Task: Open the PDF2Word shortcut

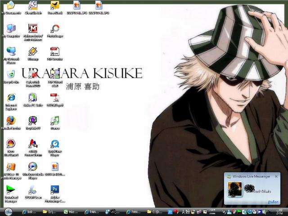Action: (55, 78)
